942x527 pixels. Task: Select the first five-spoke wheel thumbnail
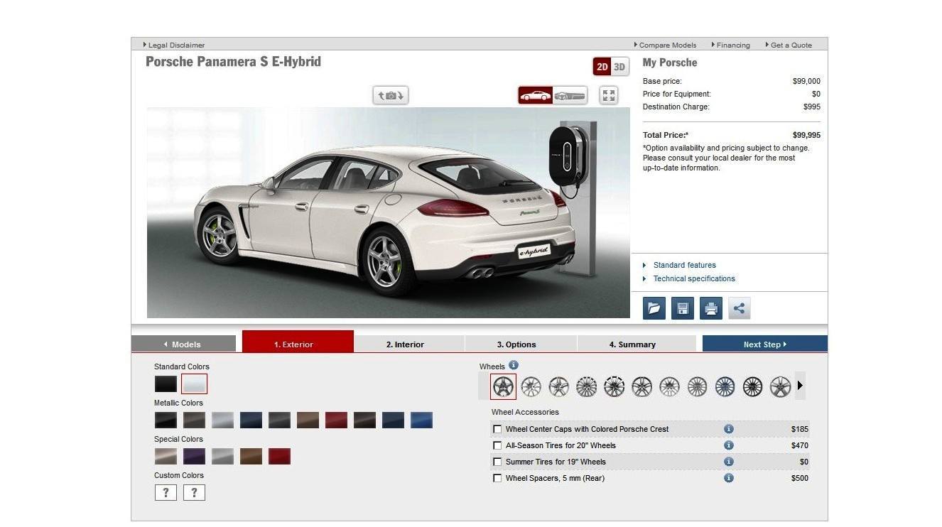click(504, 386)
